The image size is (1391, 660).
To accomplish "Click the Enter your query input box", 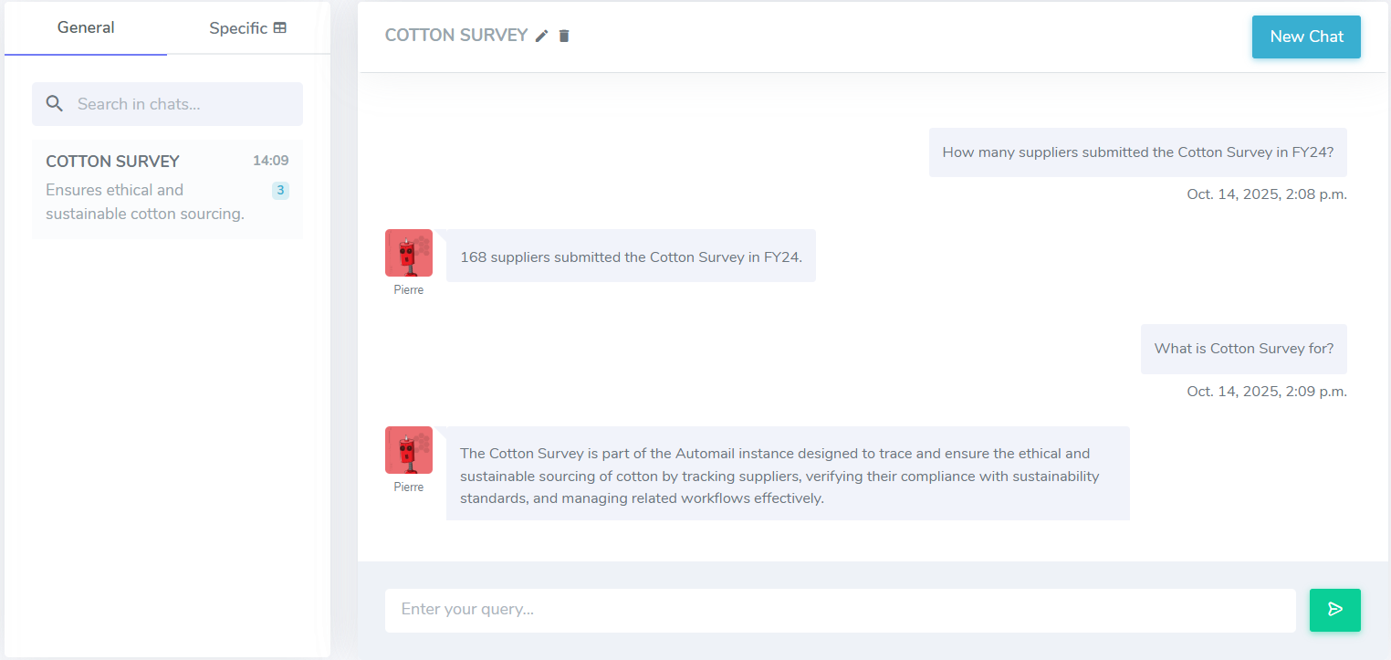I will click(840, 610).
